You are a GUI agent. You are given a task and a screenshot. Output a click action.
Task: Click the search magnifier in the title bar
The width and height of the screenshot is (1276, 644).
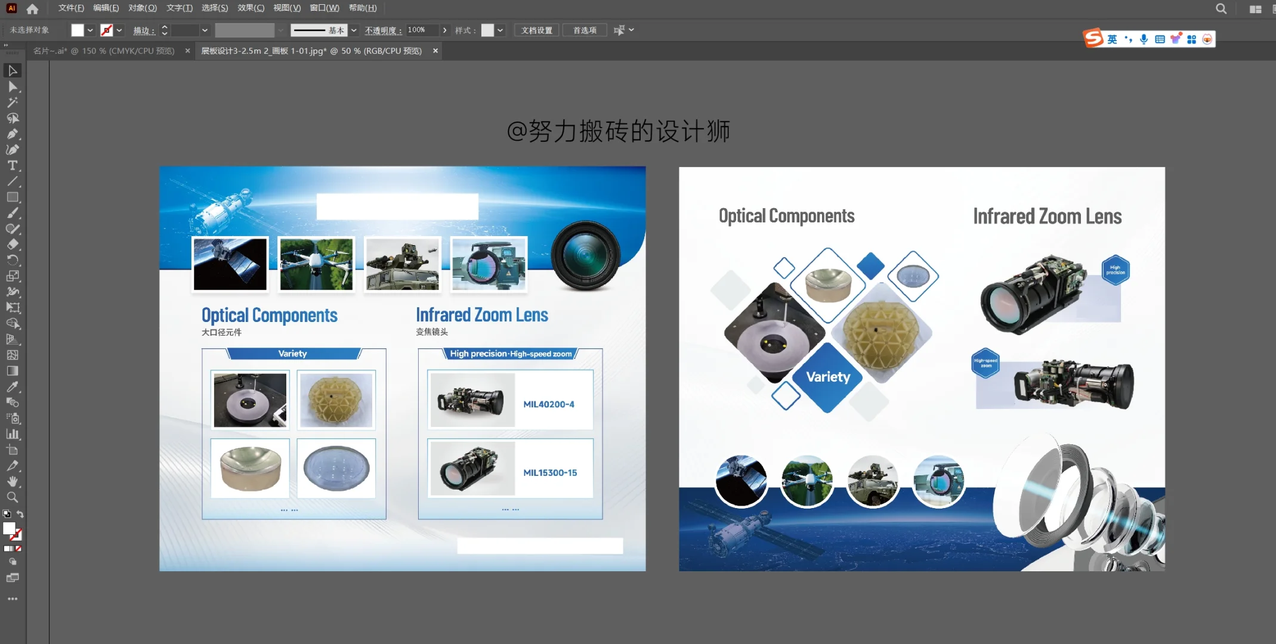(x=1221, y=8)
